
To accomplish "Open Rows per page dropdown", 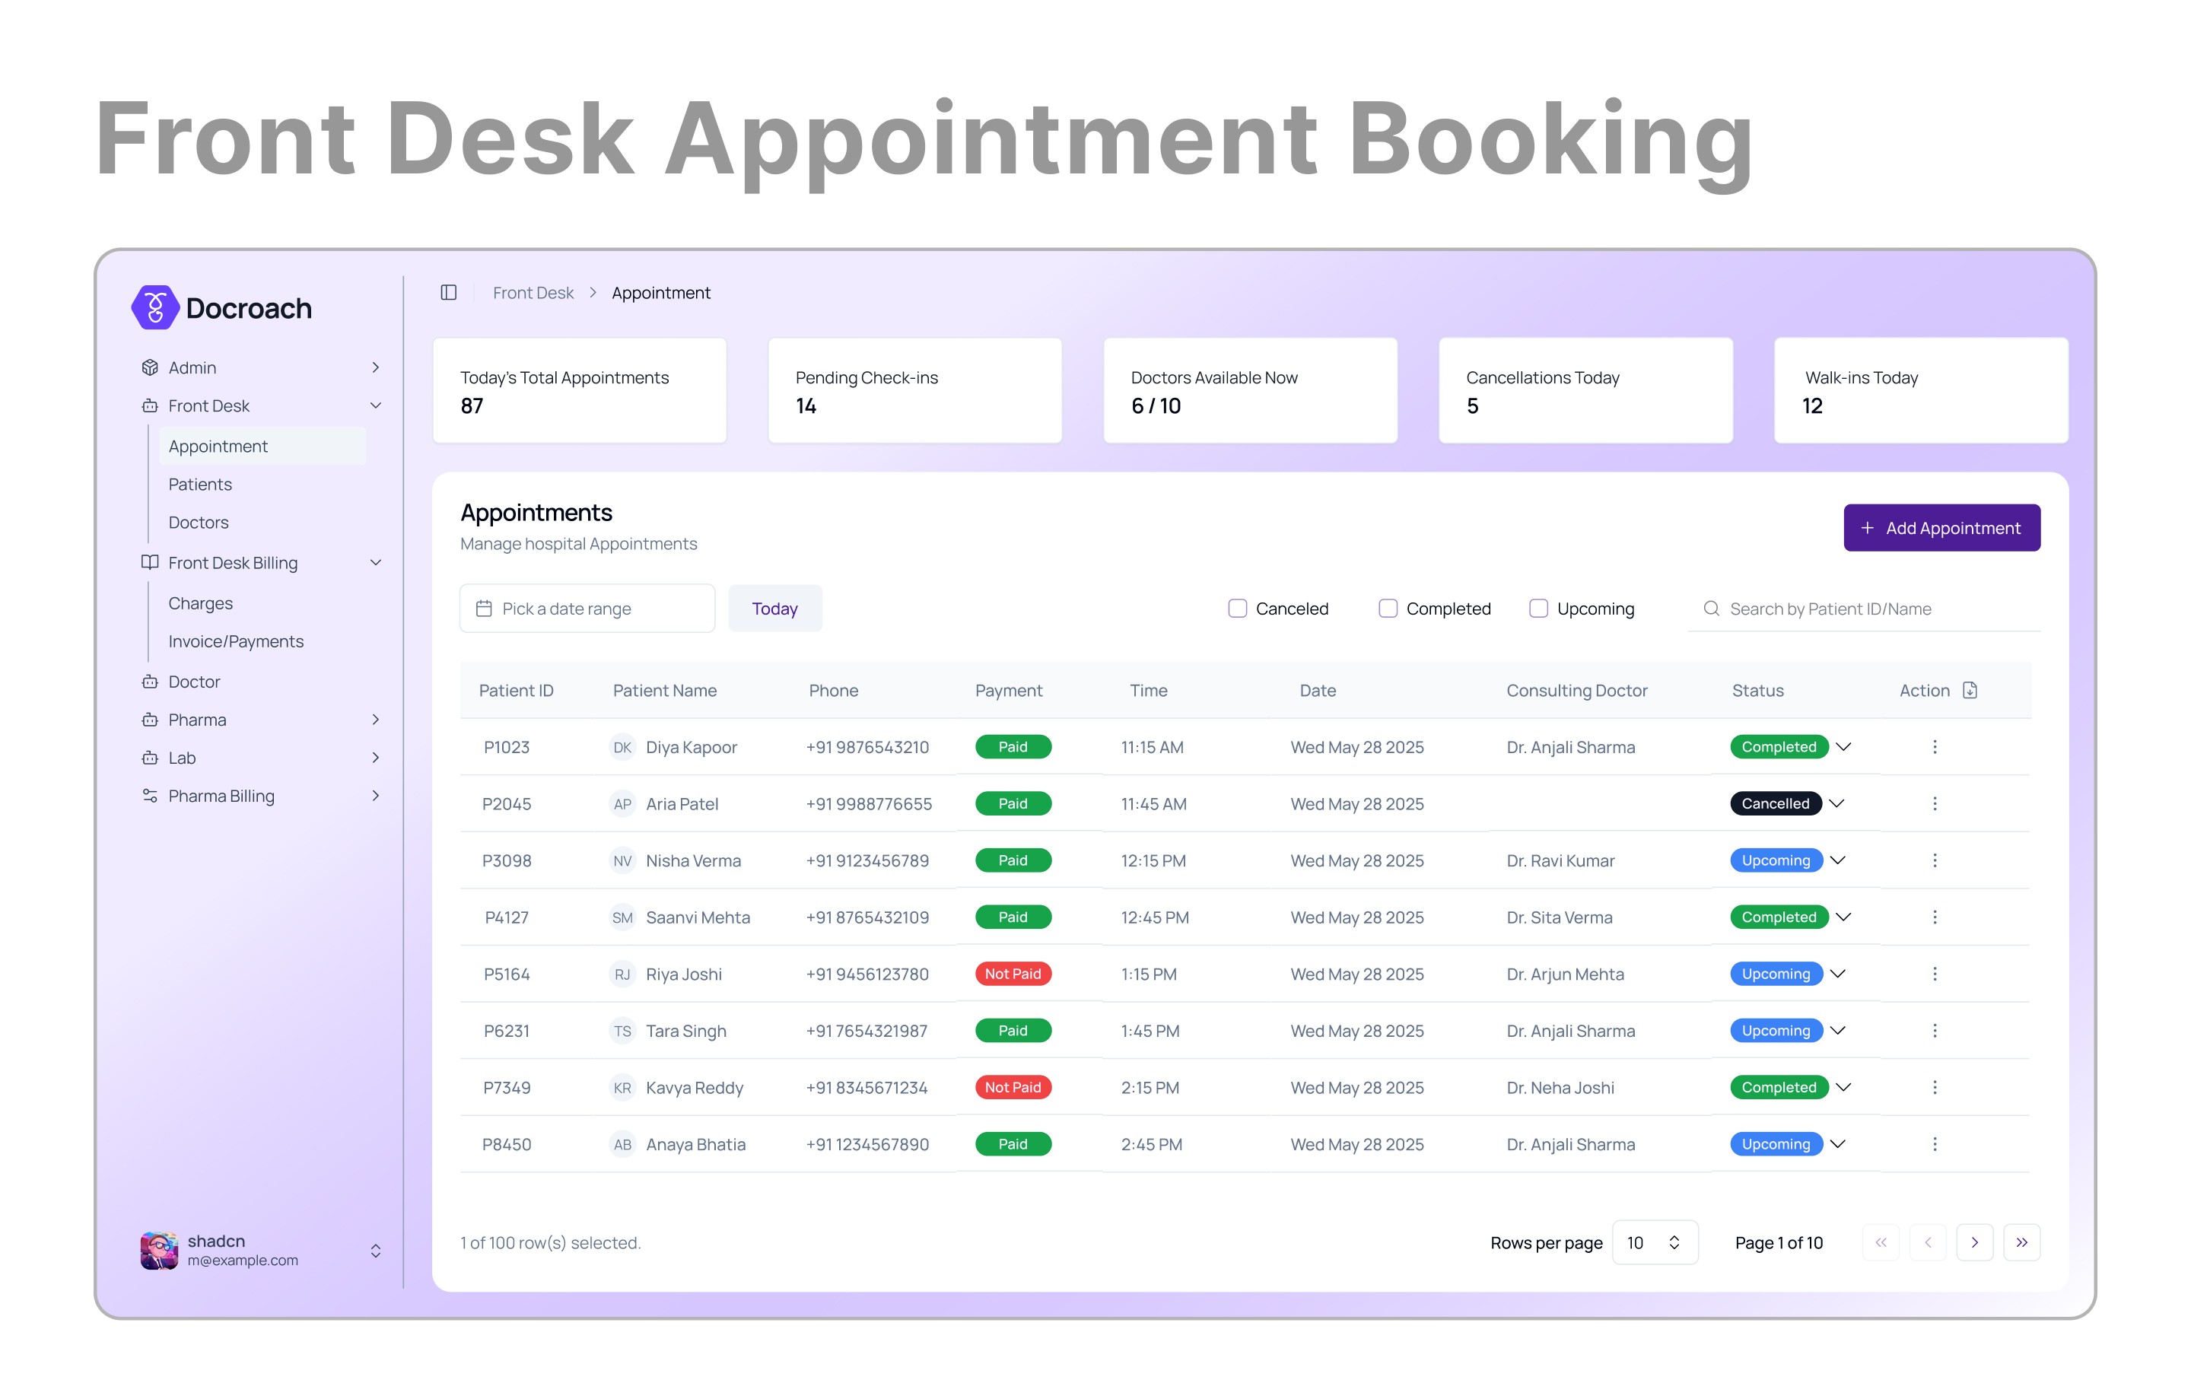I will 1653,1242.
